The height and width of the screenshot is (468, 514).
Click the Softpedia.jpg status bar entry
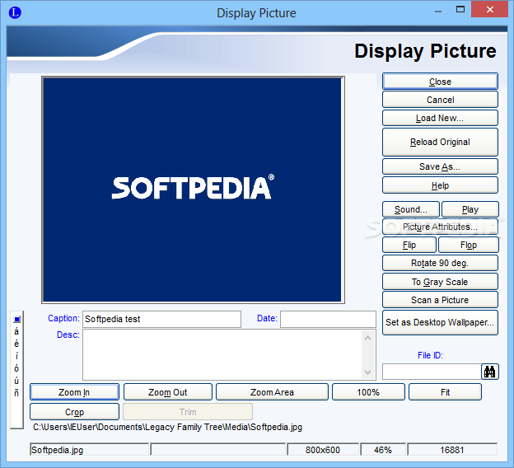(89, 450)
